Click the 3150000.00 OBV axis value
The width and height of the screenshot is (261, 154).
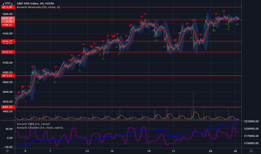pos(251,143)
